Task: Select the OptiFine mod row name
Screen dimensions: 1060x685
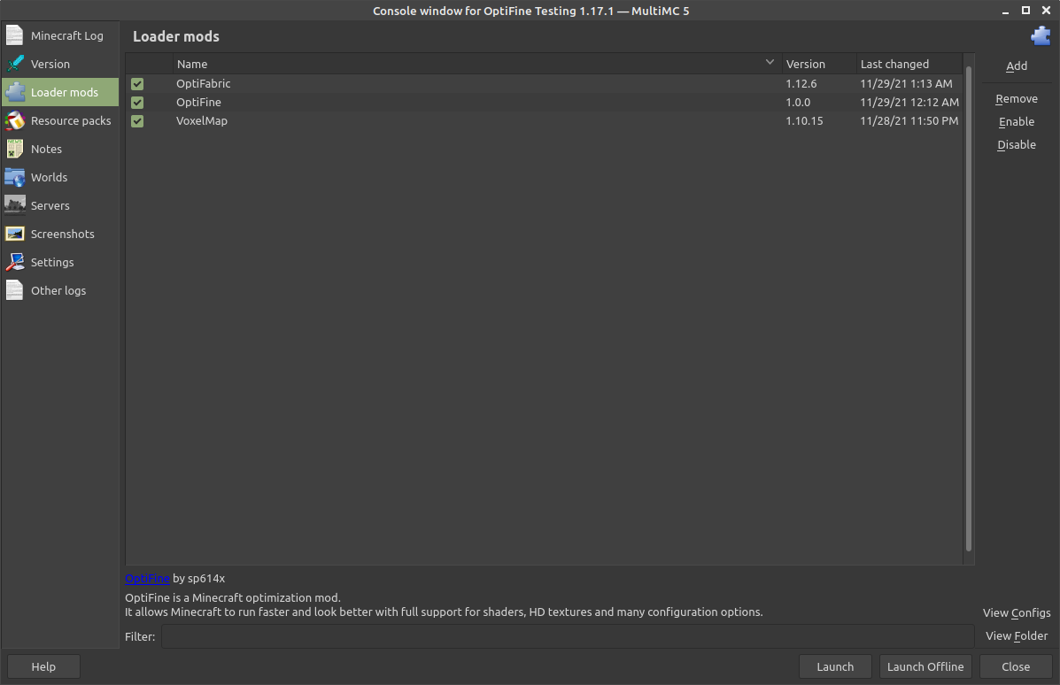Action: click(x=198, y=103)
